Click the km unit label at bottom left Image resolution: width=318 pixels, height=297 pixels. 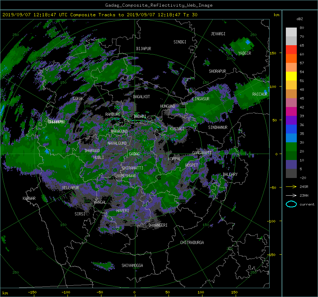[5, 293]
